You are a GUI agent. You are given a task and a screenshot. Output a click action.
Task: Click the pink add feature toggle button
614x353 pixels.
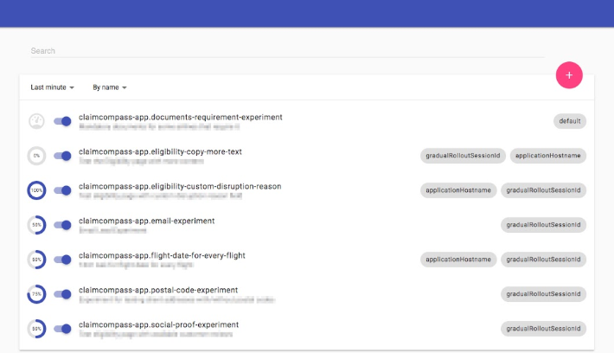(568, 75)
